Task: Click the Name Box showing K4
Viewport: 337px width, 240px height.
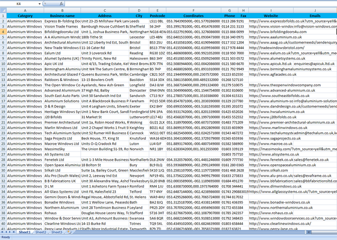Action: coord(19,4)
